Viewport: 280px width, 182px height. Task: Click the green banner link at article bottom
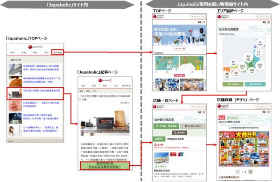point(105,165)
